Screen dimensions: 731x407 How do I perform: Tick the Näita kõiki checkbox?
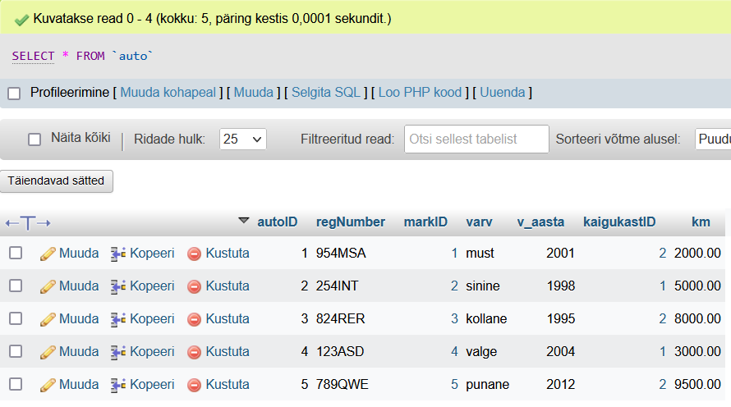point(34,139)
